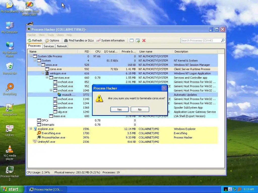The image size is (258, 193).
Task: Select the Interrupts row
Action: tap(123, 125)
